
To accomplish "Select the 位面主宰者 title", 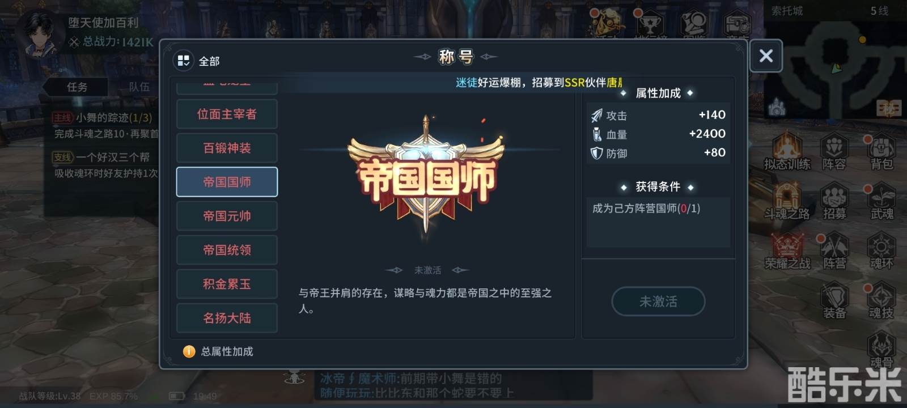I will pos(227,114).
